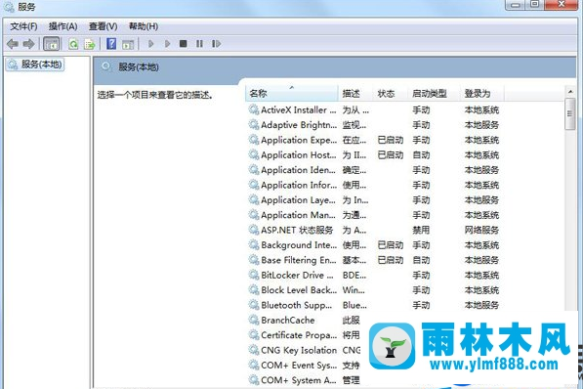The height and width of the screenshot is (389, 583).
Task: Sort by 登录为 column header
Action: point(482,93)
